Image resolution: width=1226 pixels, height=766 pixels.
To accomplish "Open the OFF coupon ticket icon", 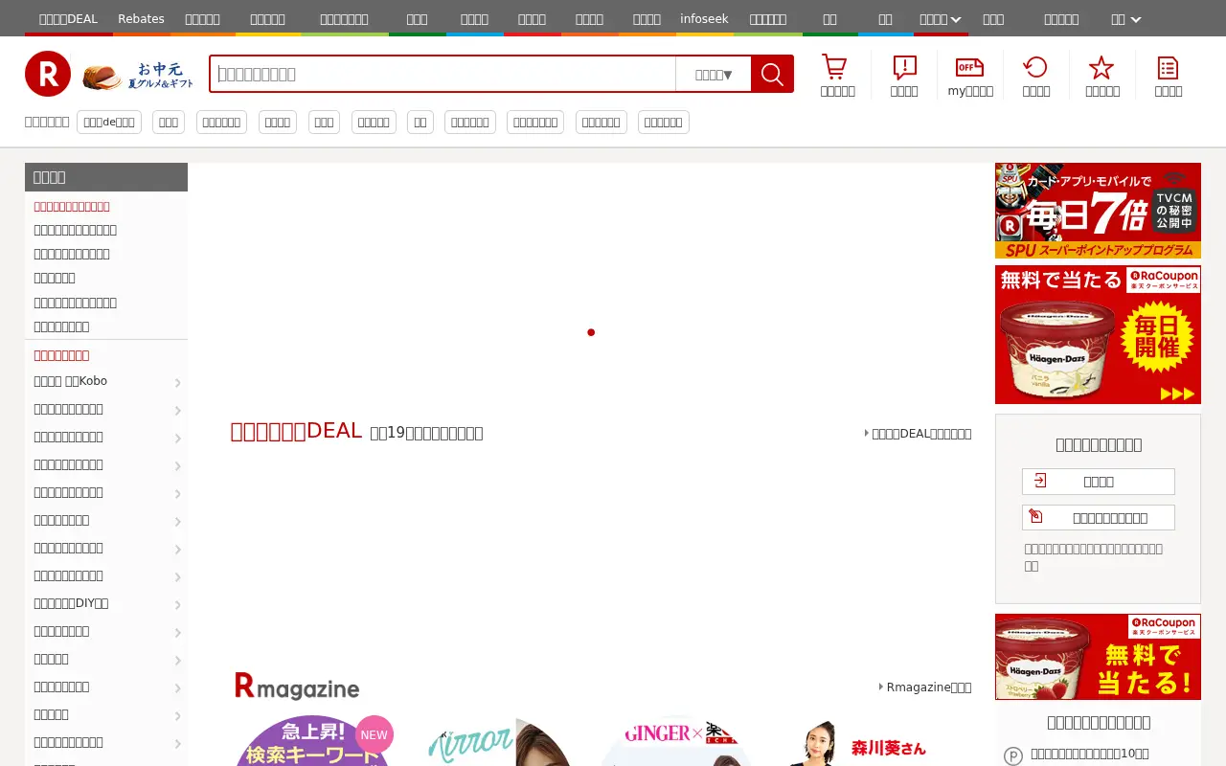I will click(x=969, y=67).
